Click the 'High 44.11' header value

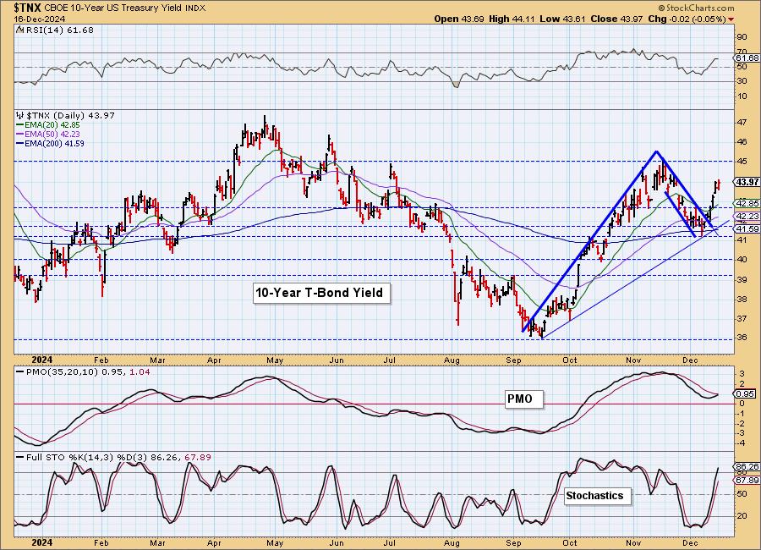512,19
